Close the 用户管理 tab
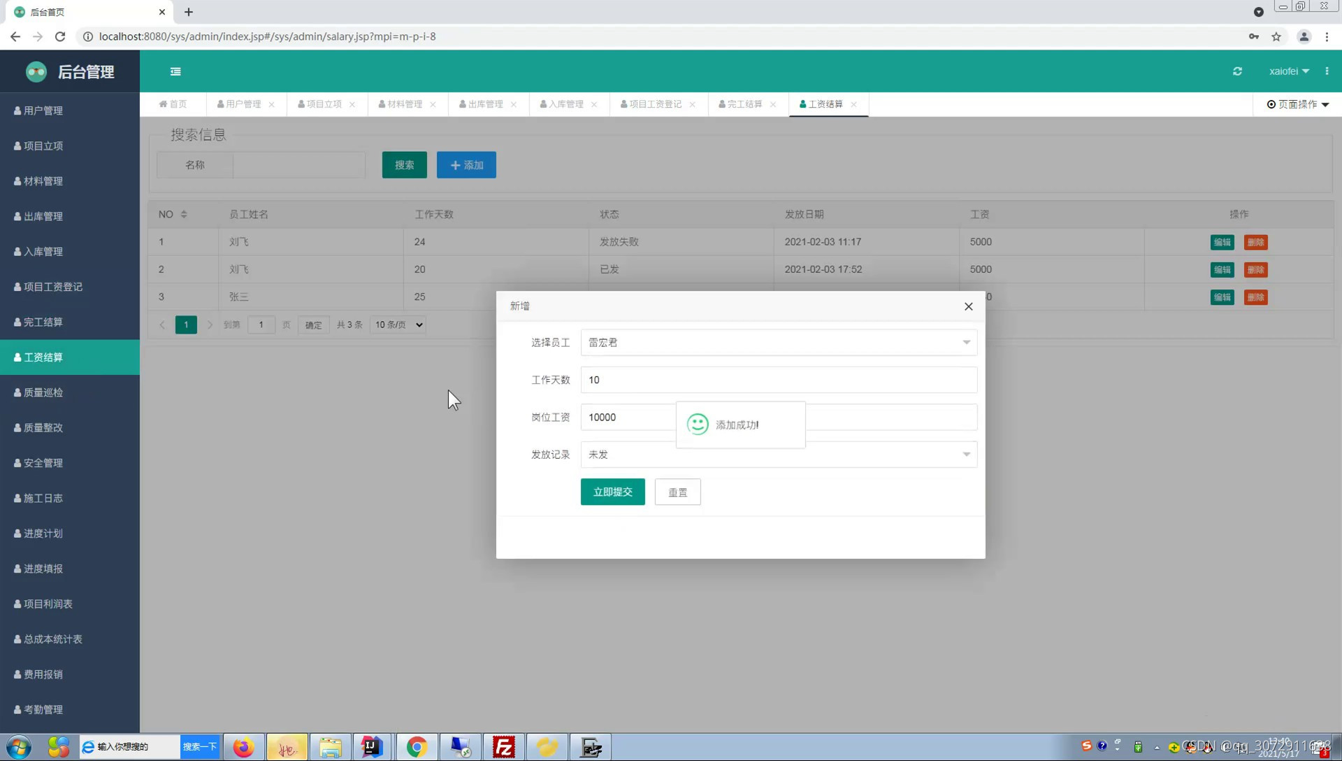1342x761 pixels. [x=272, y=104]
